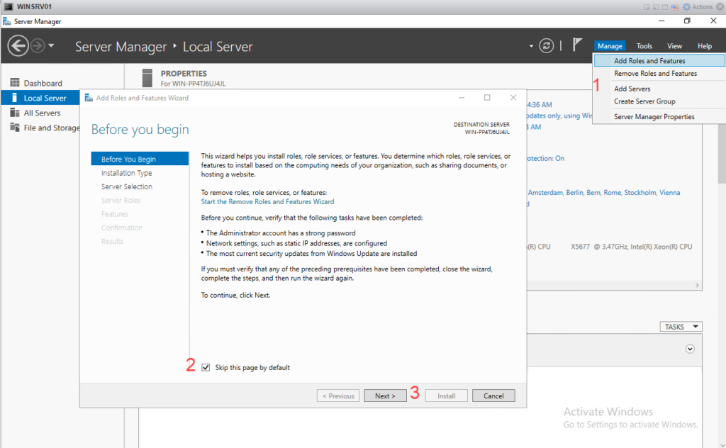Click the wizard title bar icon
The height and width of the screenshot is (448, 726).
89,98
